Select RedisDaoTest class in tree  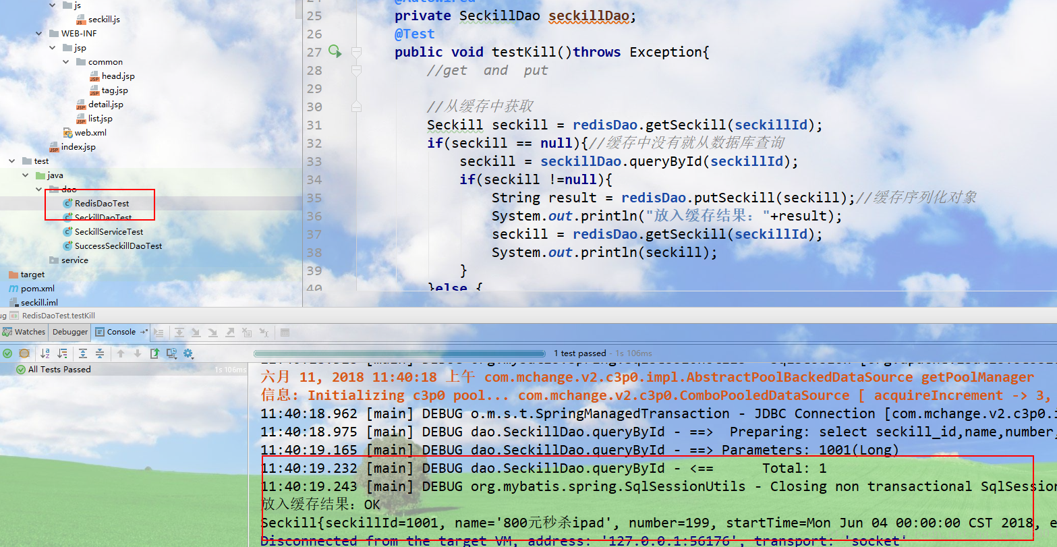coord(96,204)
